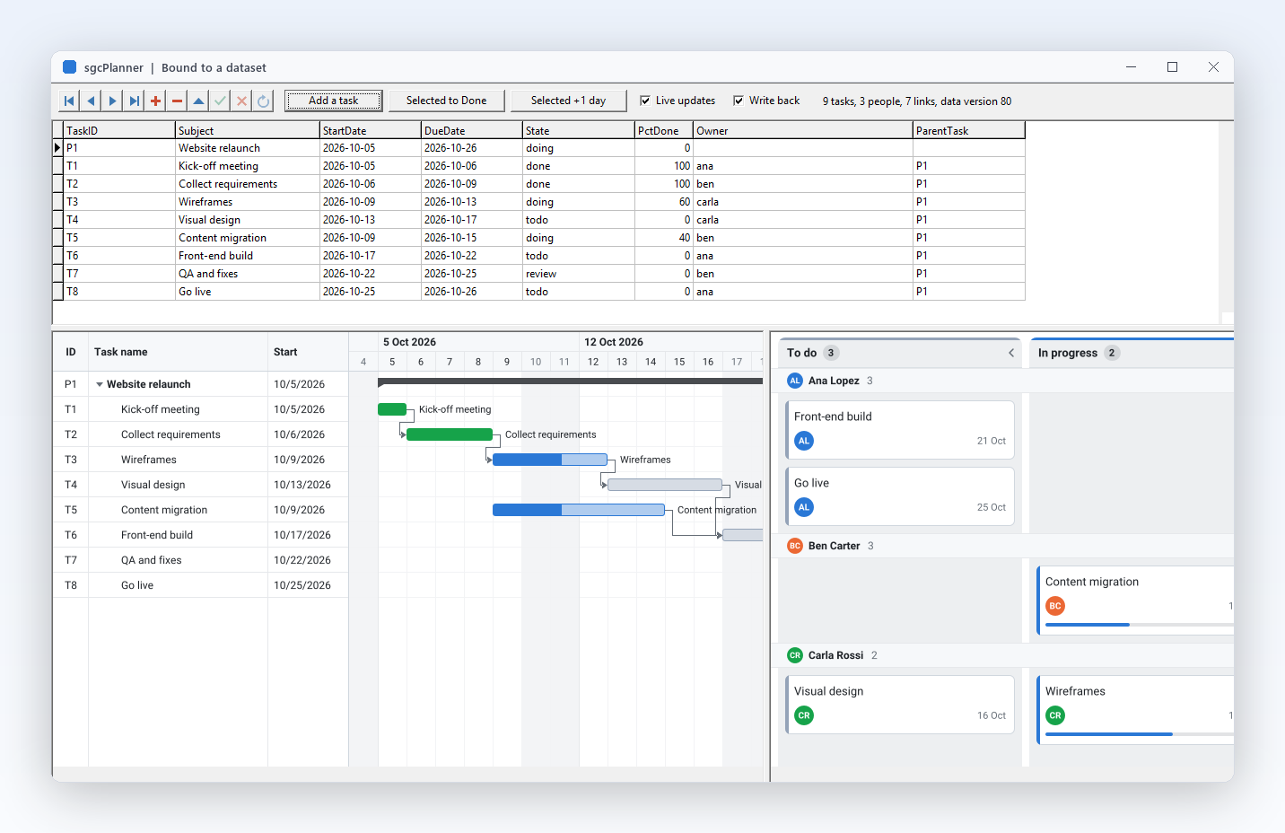Click the Wireframes Gantt progress bar
Image resolution: width=1285 pixels, height=833 pixels.
point(550,460)
